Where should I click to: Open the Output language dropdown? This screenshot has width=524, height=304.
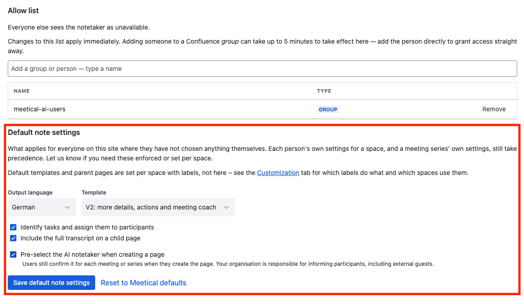42,207
